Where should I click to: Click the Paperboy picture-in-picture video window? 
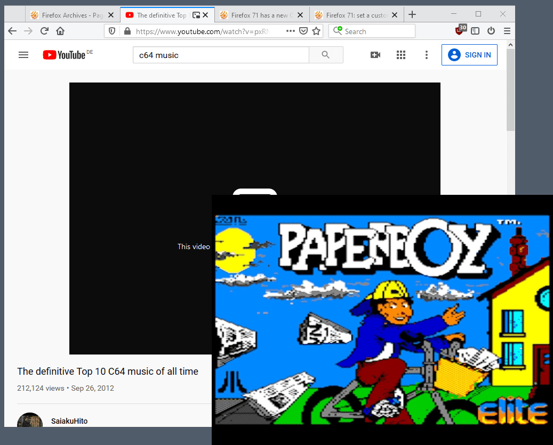382,320
